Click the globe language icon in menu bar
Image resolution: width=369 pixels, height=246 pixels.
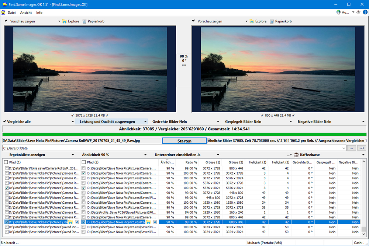338,12
